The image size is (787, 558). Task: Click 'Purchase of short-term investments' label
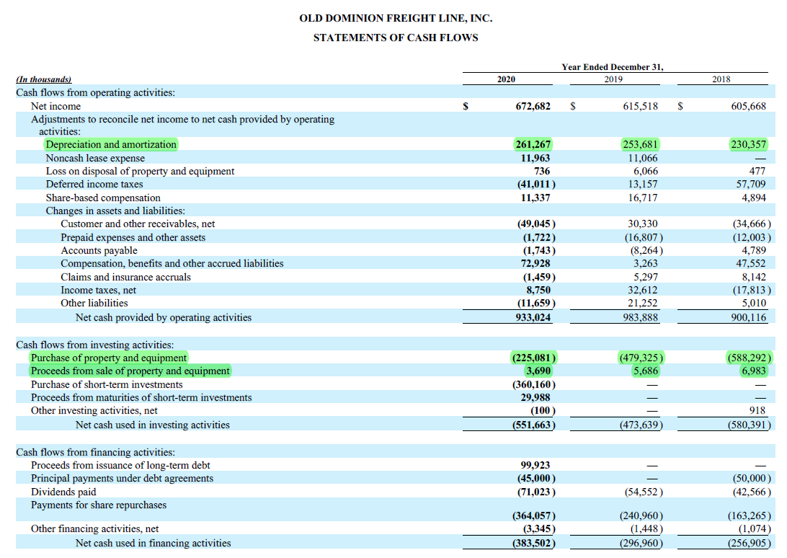[x=107, y=385]
